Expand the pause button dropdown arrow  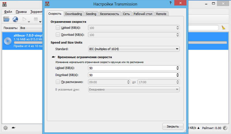pyautogui.click(x=40, y=22)
